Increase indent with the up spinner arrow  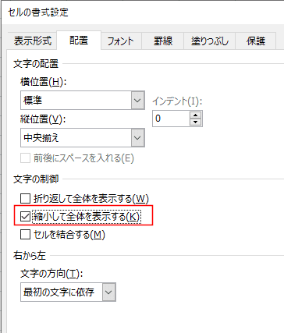click(195, 115)
